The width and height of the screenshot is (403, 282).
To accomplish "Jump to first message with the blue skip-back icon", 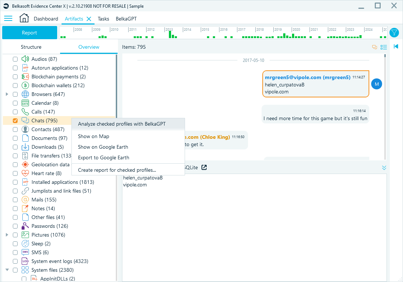I will pyautogui.click(x=396, y=47).
